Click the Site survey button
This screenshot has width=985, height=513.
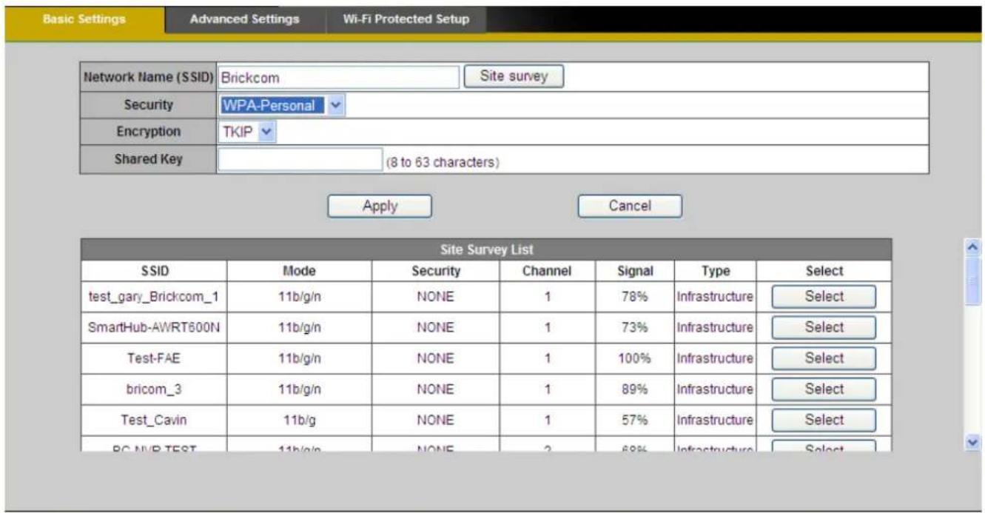(x=514, y=76)
